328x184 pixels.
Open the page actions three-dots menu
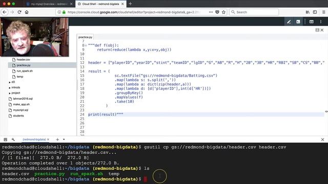click(x=211, y=12)
